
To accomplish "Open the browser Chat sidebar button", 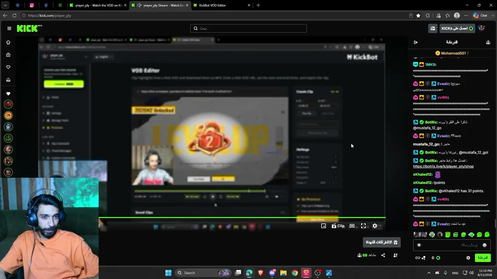I will coord(480,15).
